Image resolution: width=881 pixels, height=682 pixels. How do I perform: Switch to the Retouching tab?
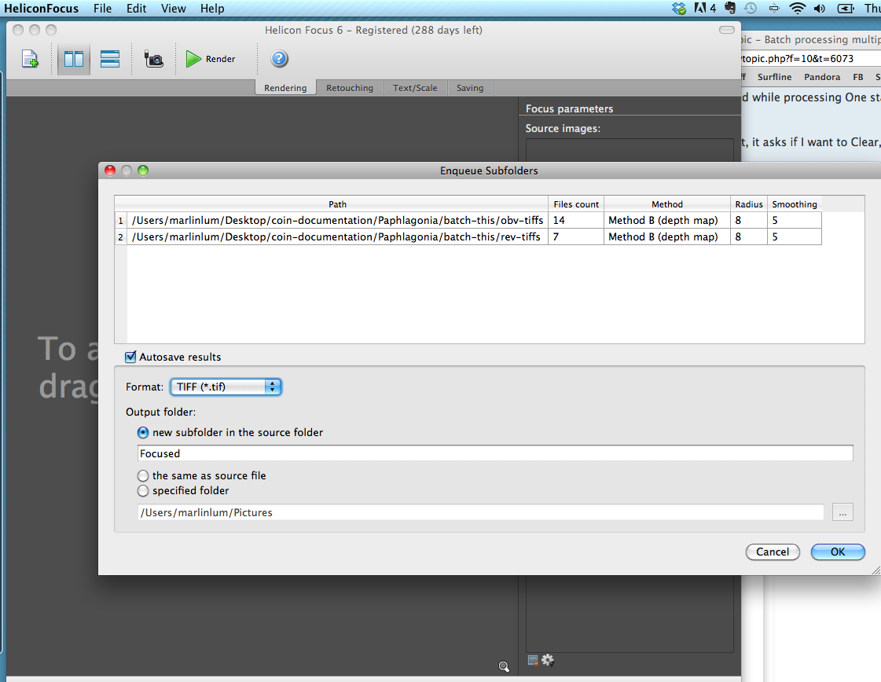[350, 88]
